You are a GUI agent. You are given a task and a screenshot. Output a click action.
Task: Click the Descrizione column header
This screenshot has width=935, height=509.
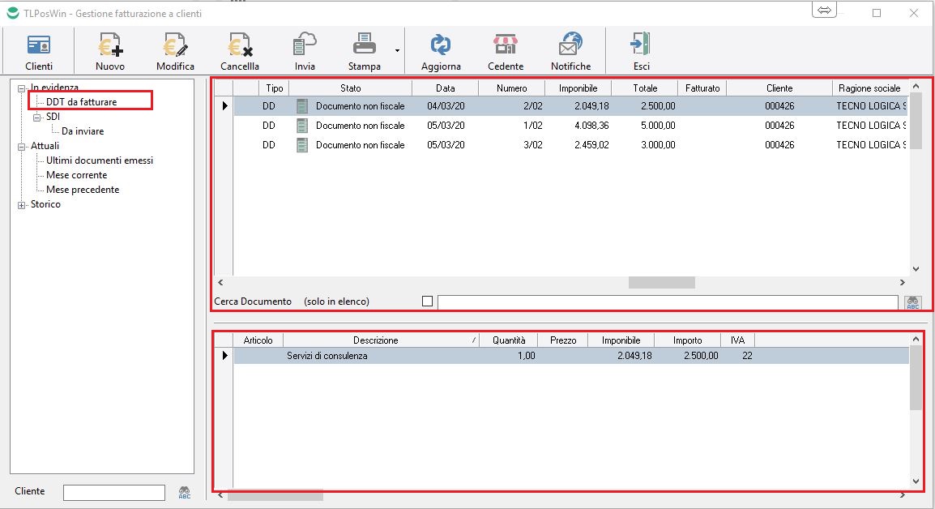[x=375, y=340]
